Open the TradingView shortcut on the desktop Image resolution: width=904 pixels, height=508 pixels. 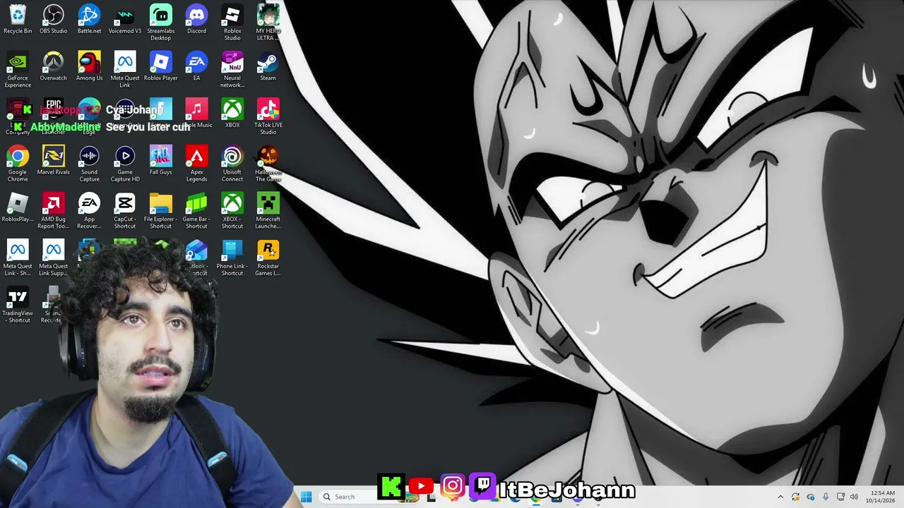(x=18, y=306)
